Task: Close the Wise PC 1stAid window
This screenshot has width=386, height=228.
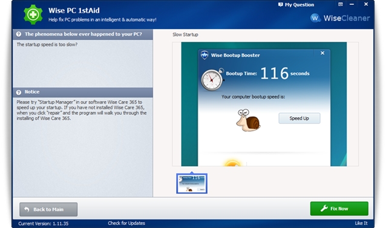Action: point(366,4)
